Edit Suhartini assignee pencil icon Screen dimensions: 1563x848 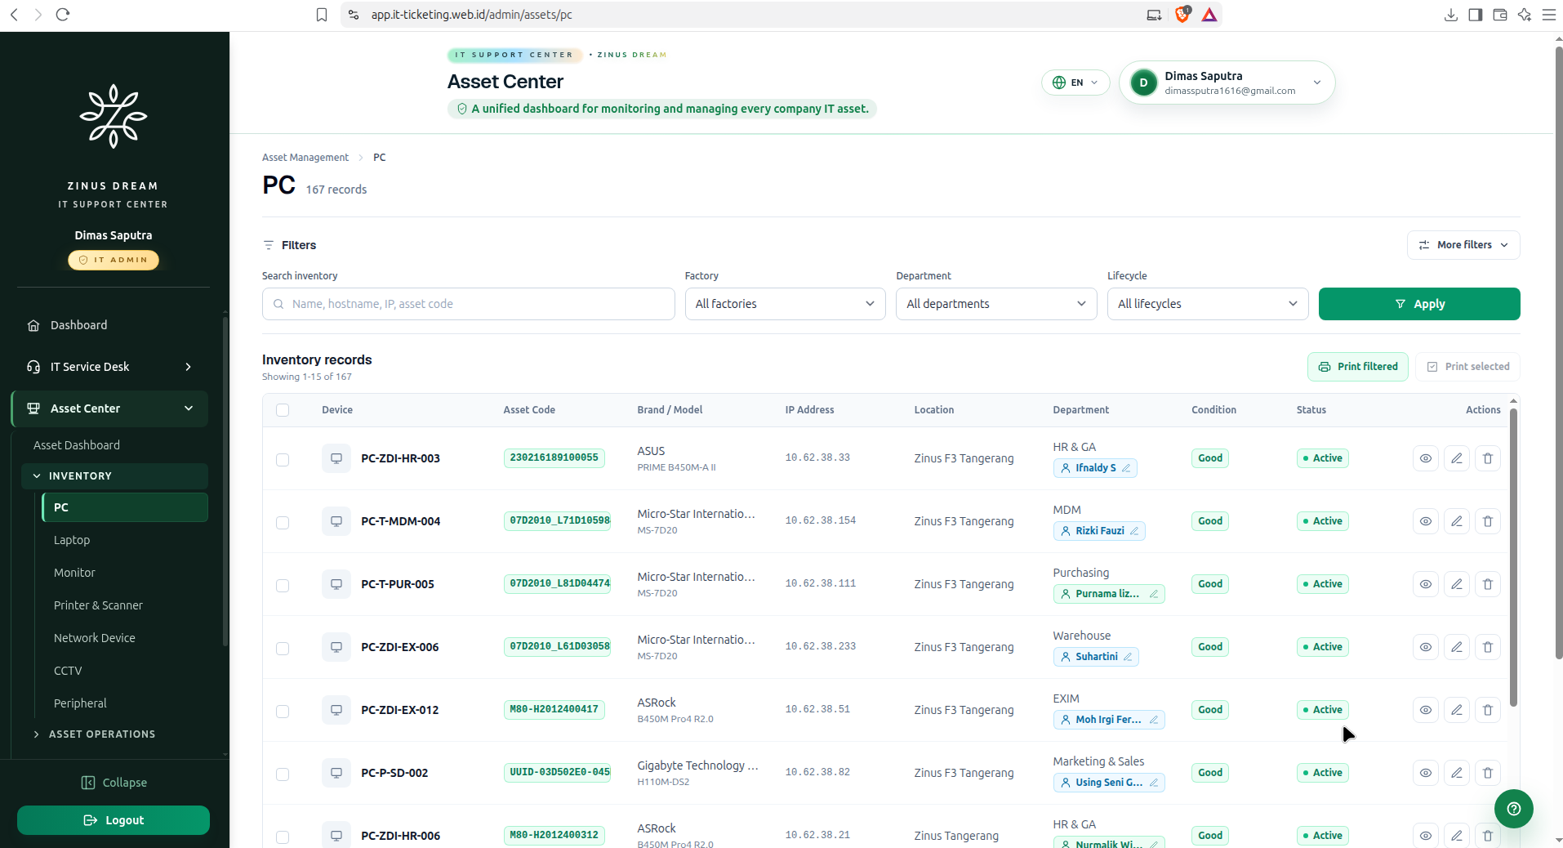click(x=1128, y=657)
